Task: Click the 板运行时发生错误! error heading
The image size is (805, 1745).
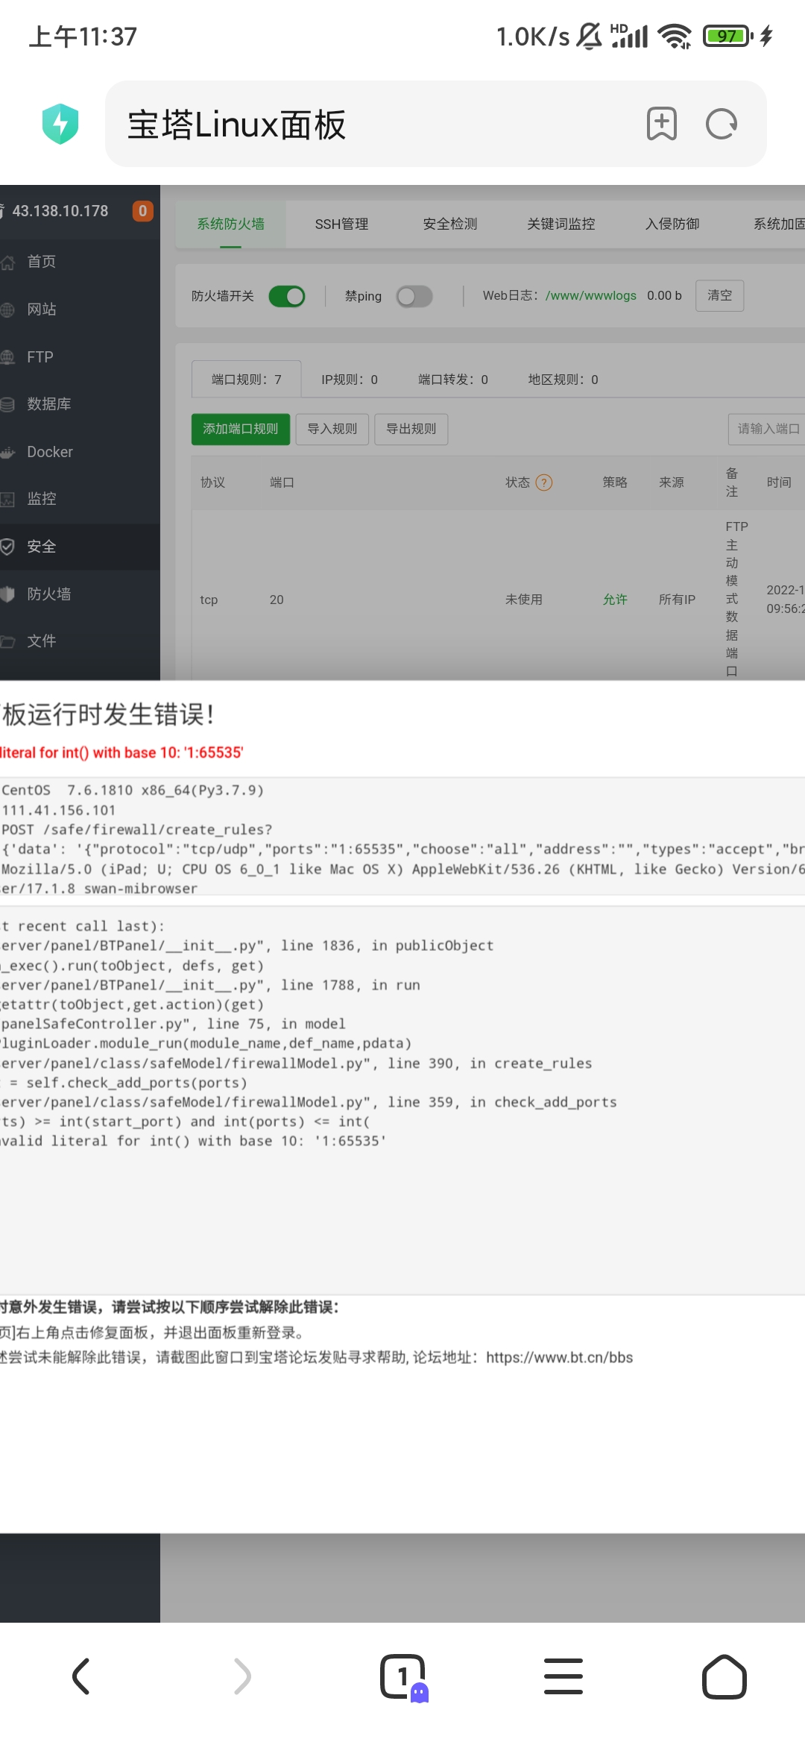Action: pyautogui.click(x=108, y=714)
